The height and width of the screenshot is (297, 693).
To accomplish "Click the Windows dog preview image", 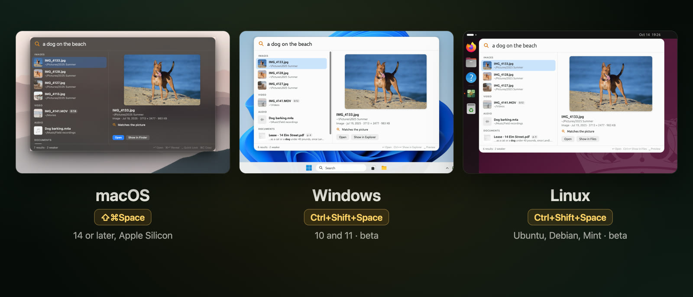I will (385, 81).
